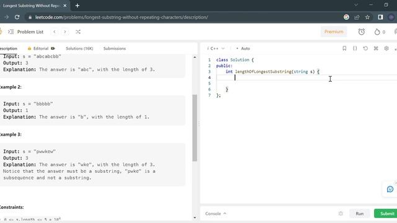Click the 'public:' code line
Viewport: 397px width, 223px height.
[224, 66]
